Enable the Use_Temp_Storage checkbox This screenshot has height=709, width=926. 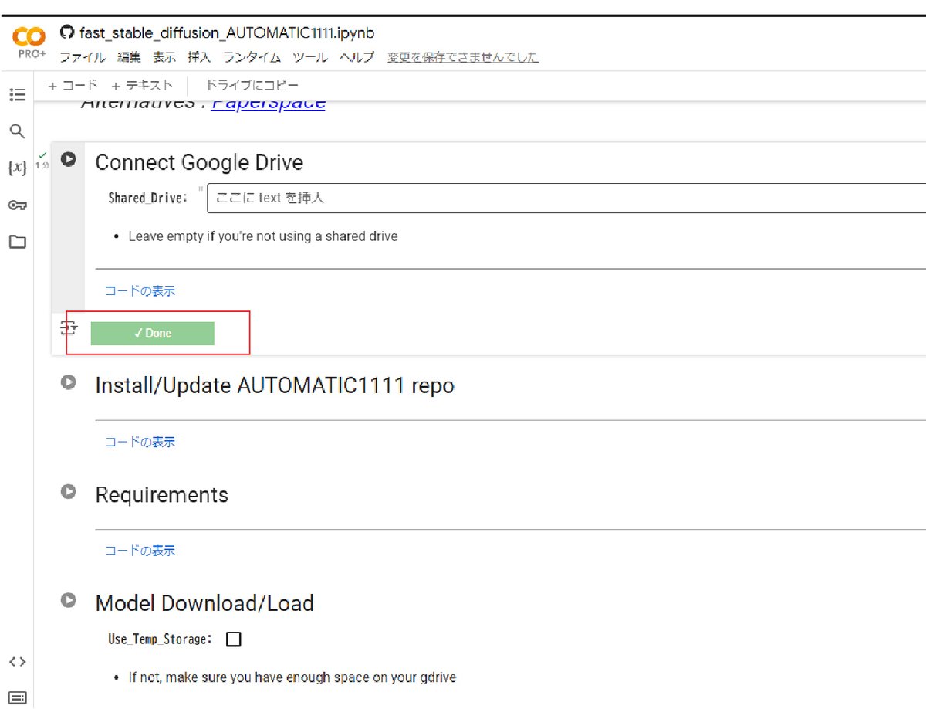234,639
